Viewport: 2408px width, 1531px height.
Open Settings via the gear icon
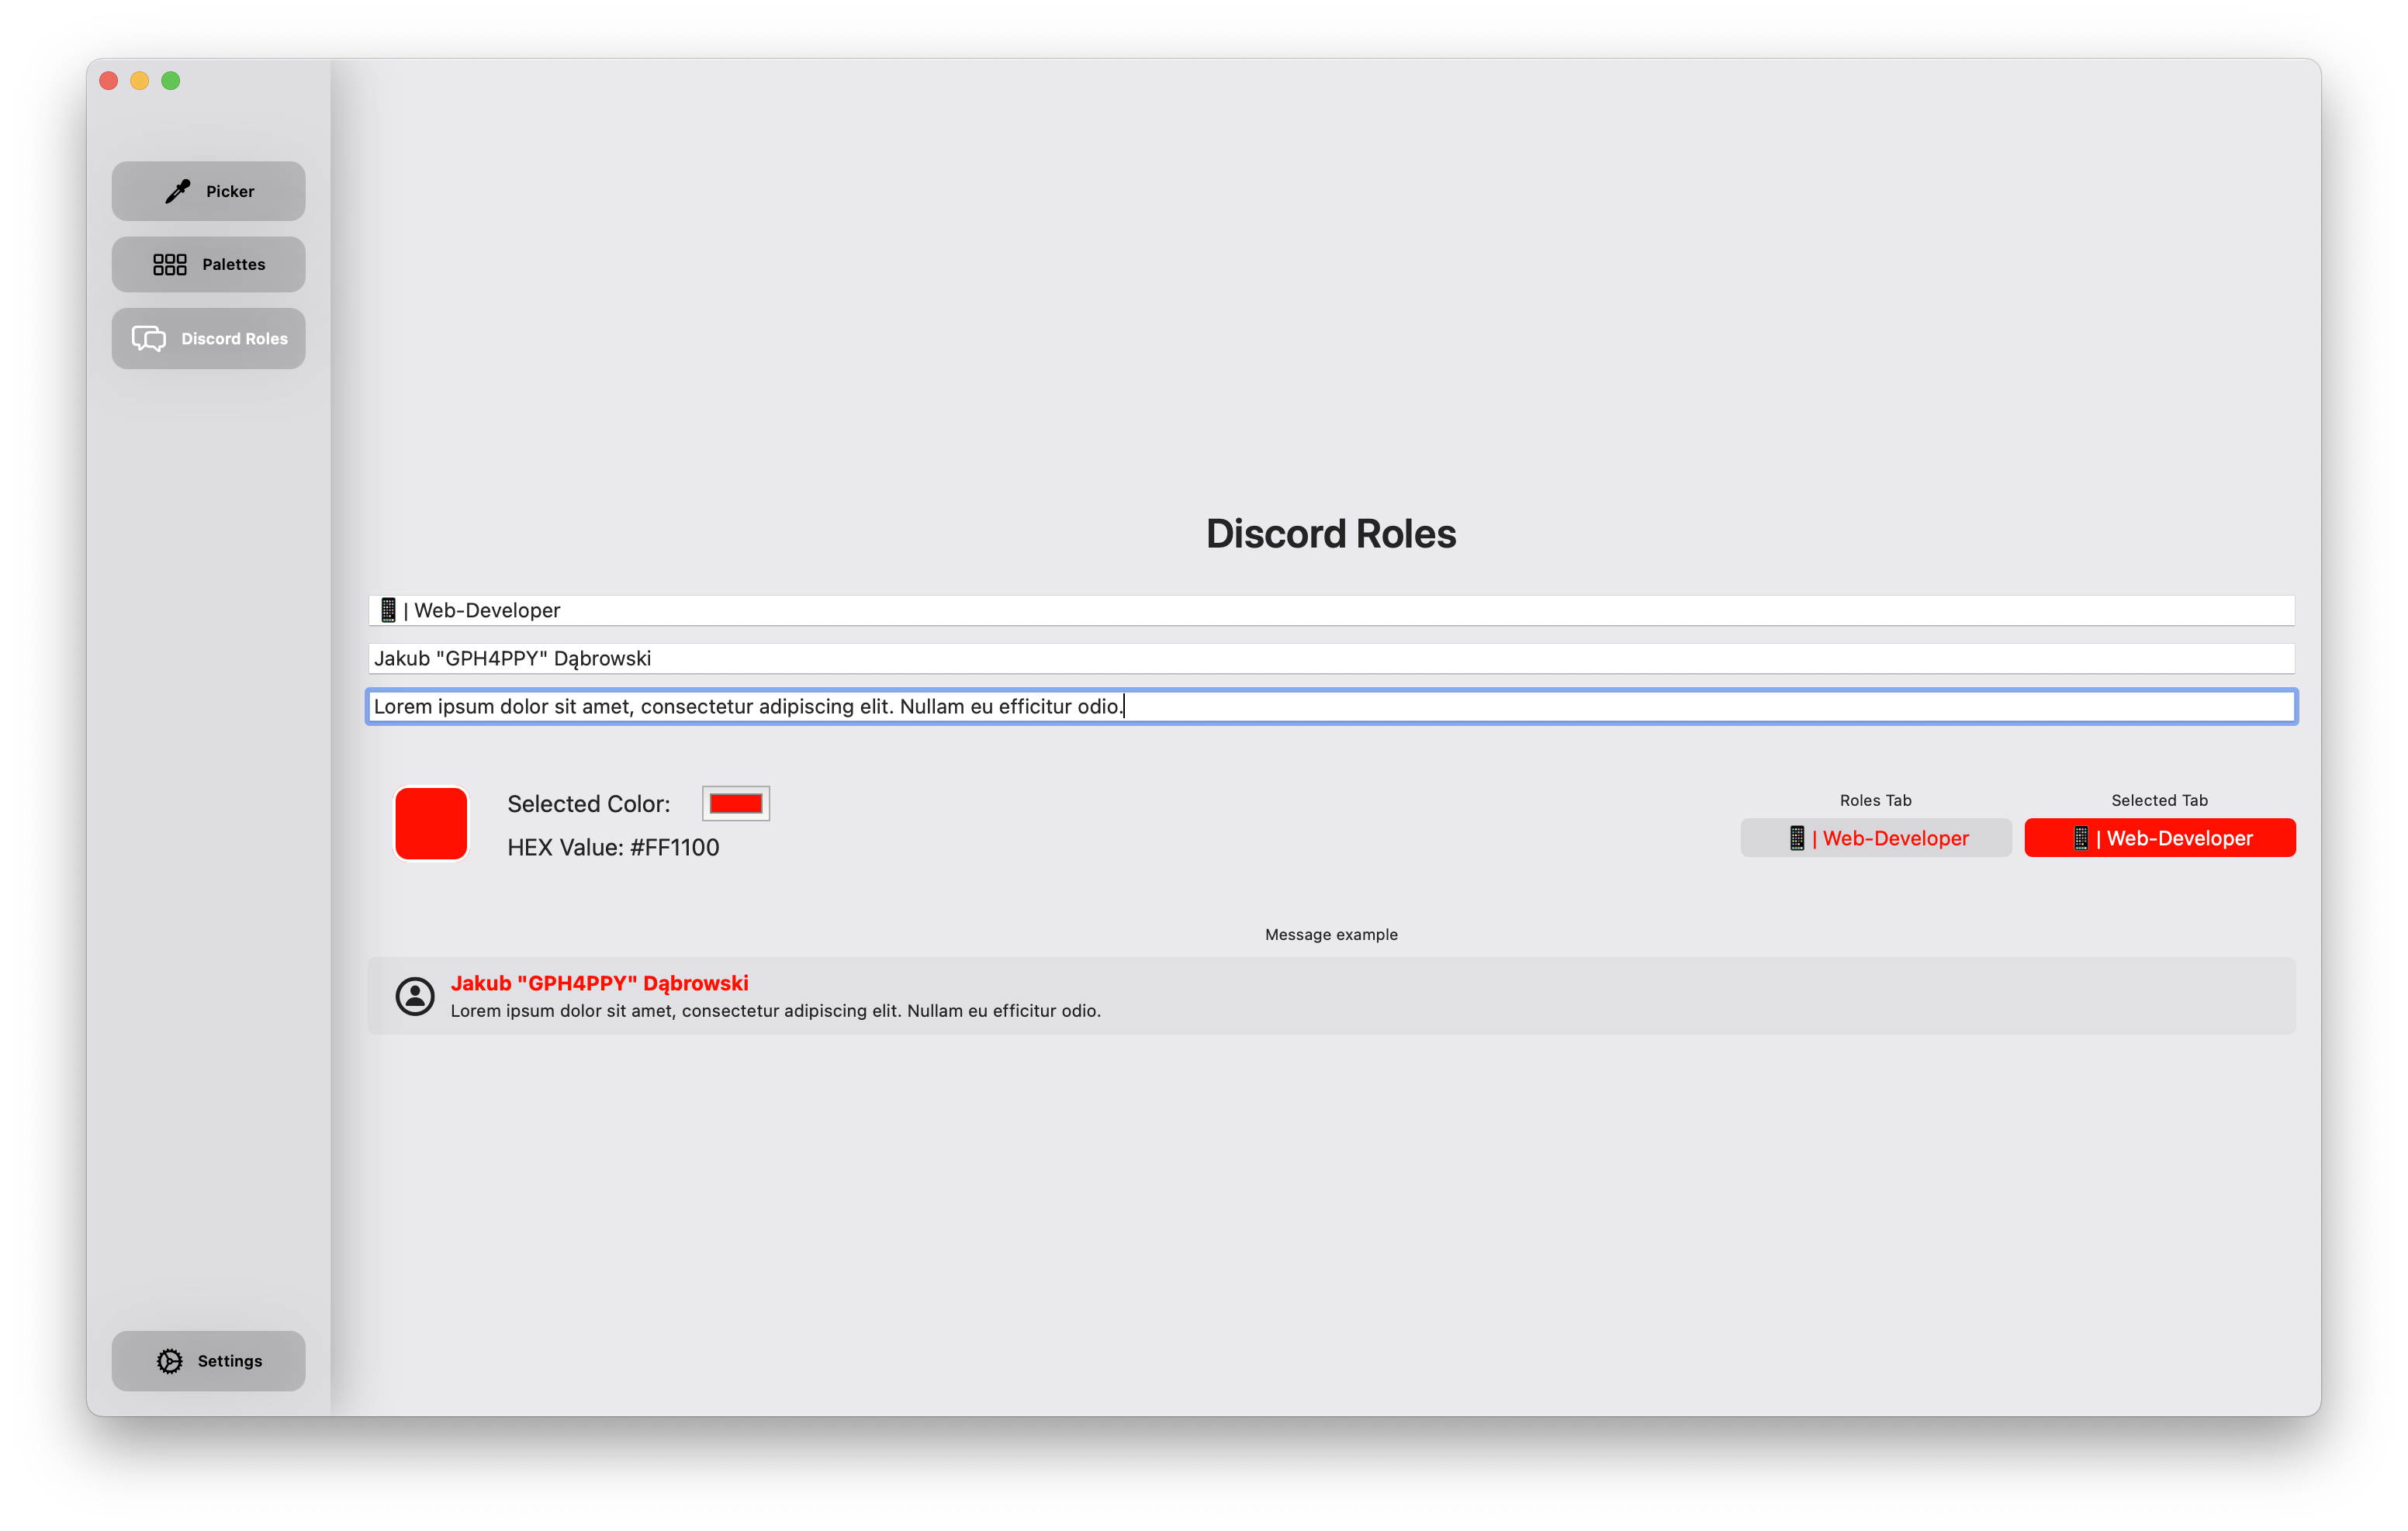[x=169, y=1360]
